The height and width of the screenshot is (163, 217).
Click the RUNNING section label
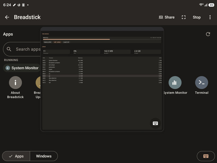(11, 60)
